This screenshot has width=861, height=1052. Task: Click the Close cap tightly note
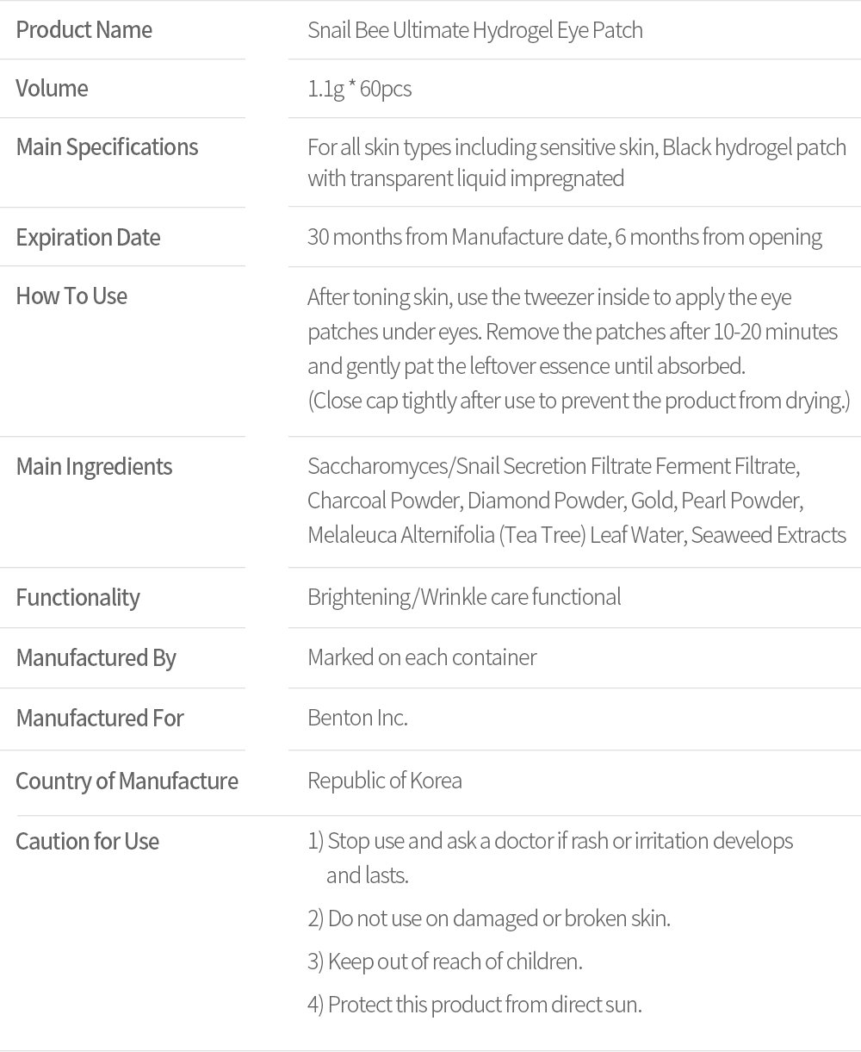[x=578, y=401]
